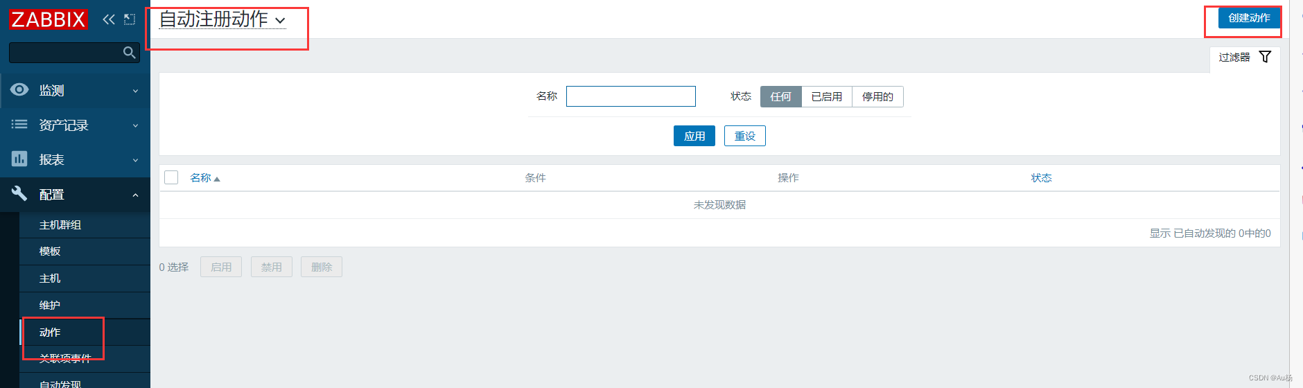Click the sort arrow next to 名称
Screen dimensions: 1303x388
(217, 179)
